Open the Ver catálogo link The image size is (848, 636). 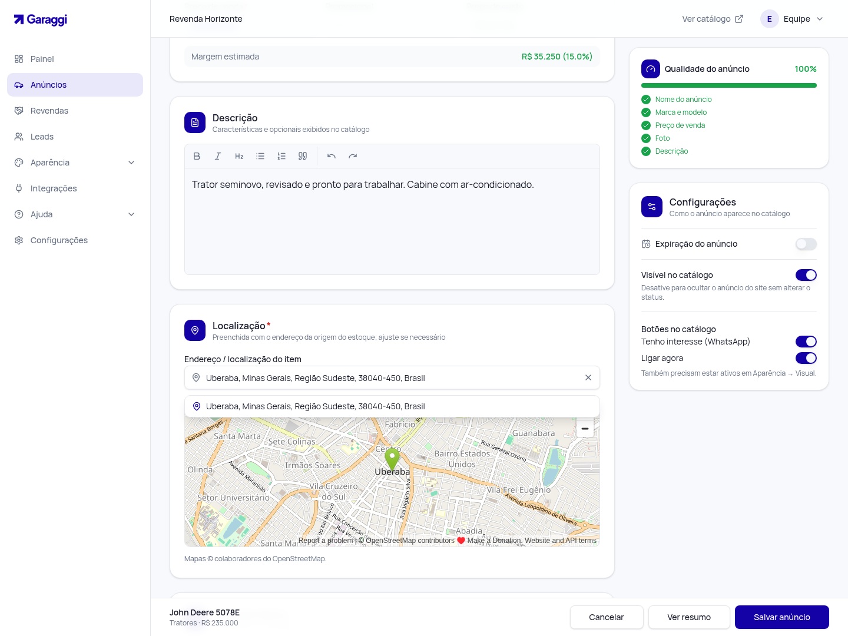point(713,19)
